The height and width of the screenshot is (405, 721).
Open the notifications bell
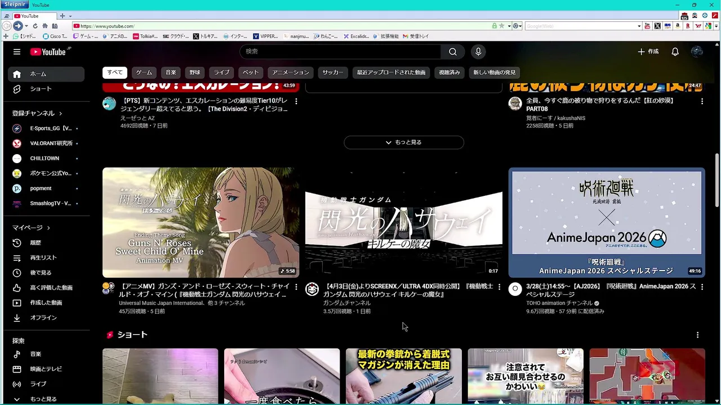click(x=675, y=52)
